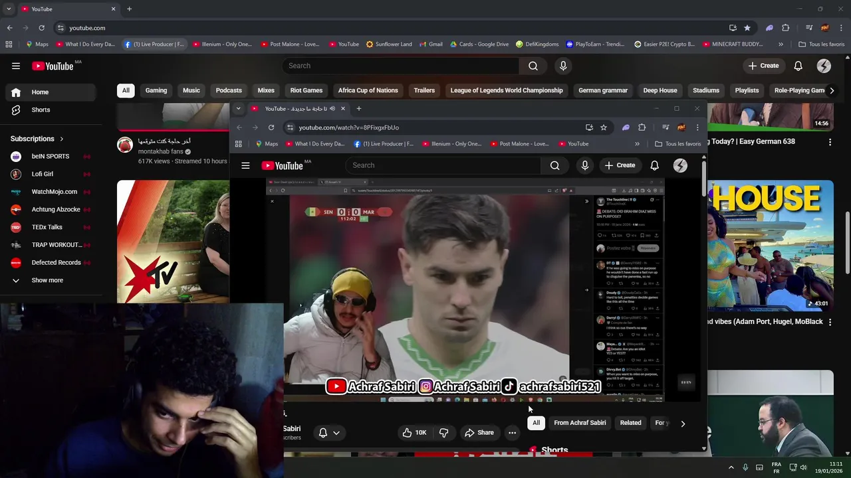
Task: Select the All filter chip in the back window
Action: pos(126,90)
